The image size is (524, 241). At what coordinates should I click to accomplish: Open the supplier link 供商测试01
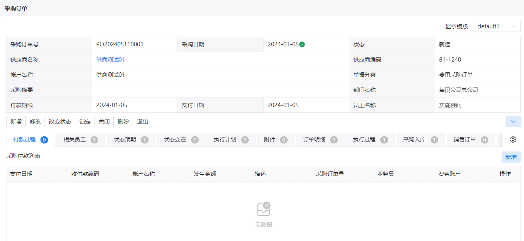[111, 60]
